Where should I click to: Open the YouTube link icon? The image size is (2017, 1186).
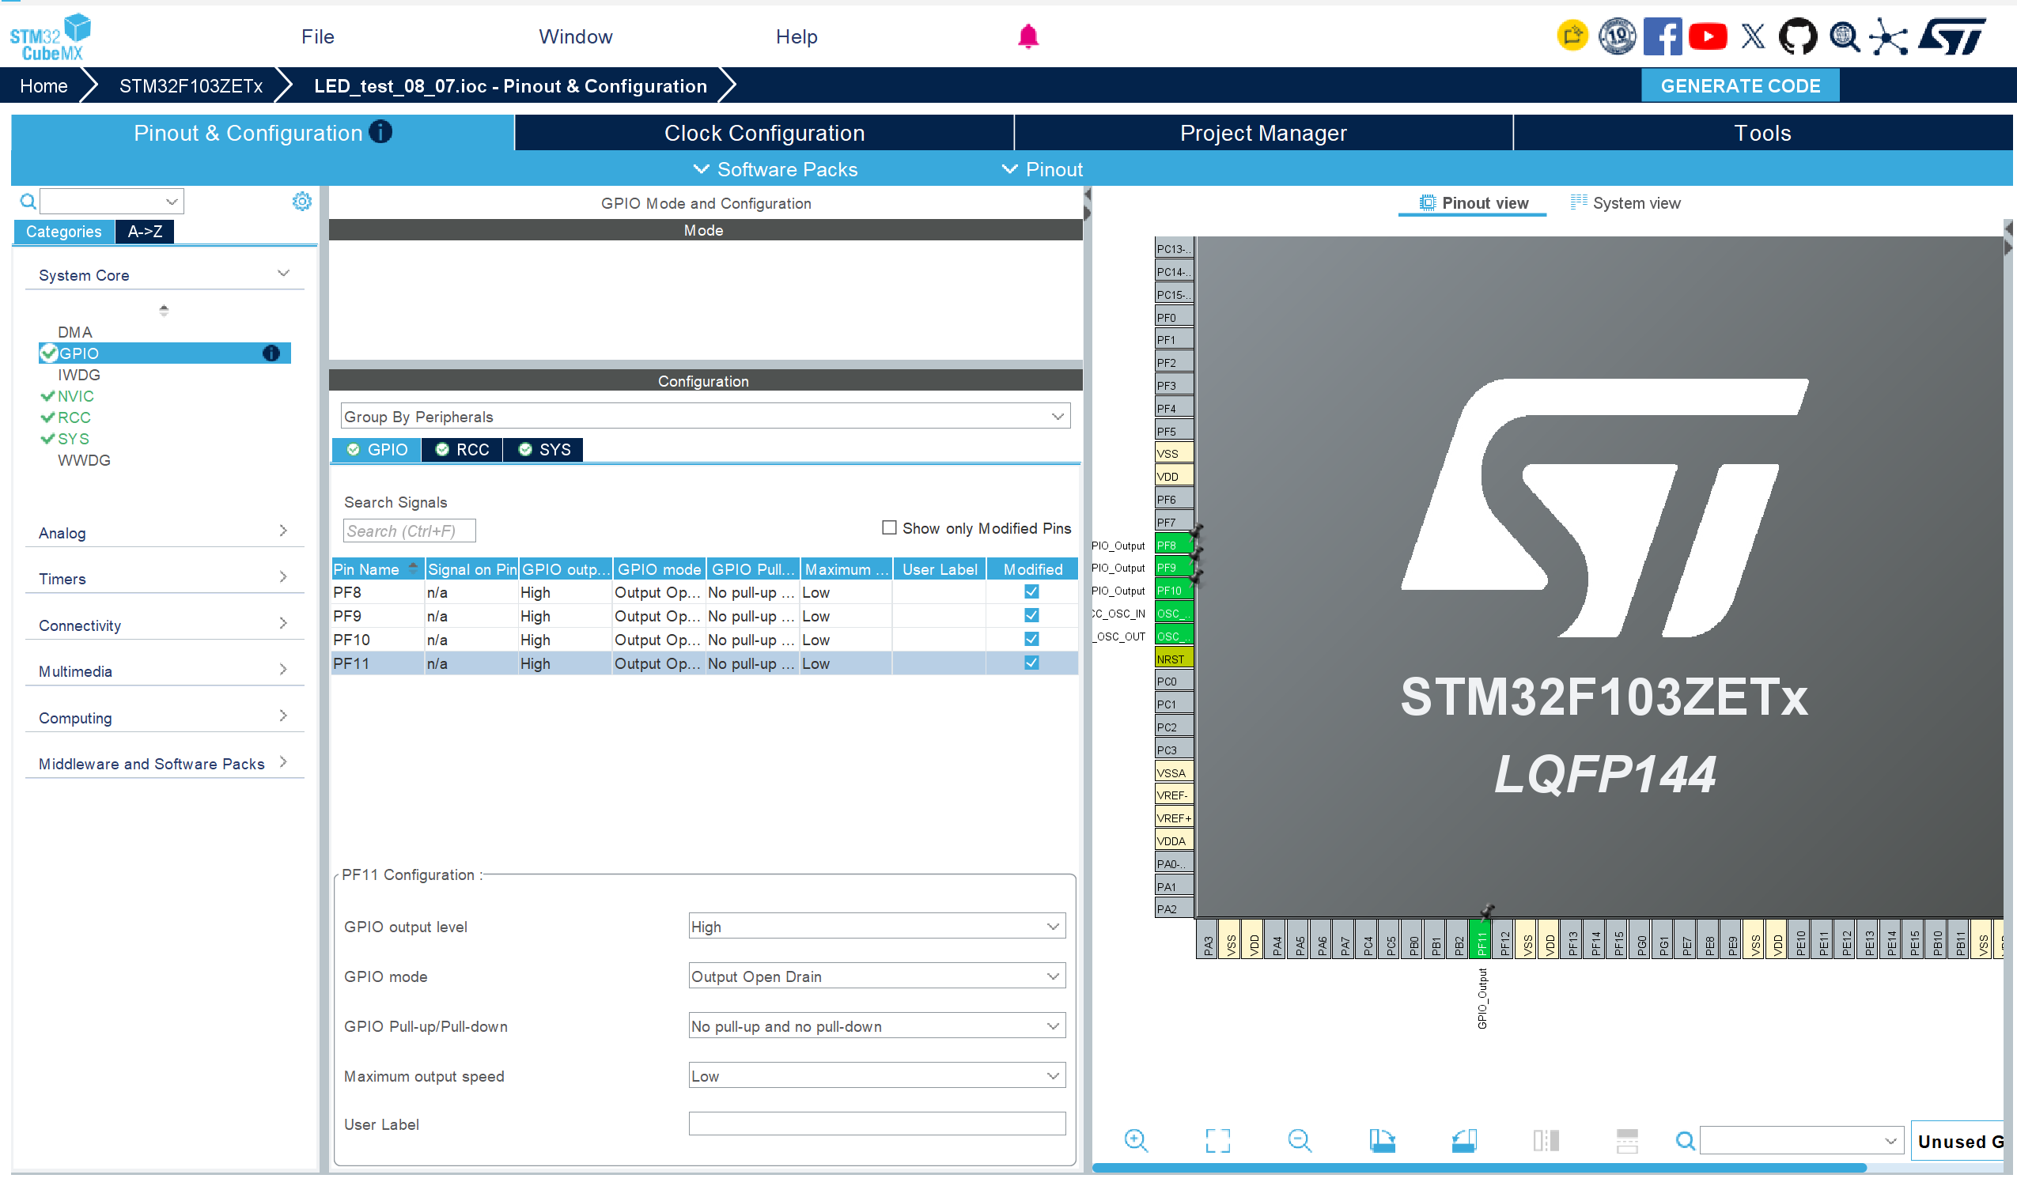point(1707,37)
